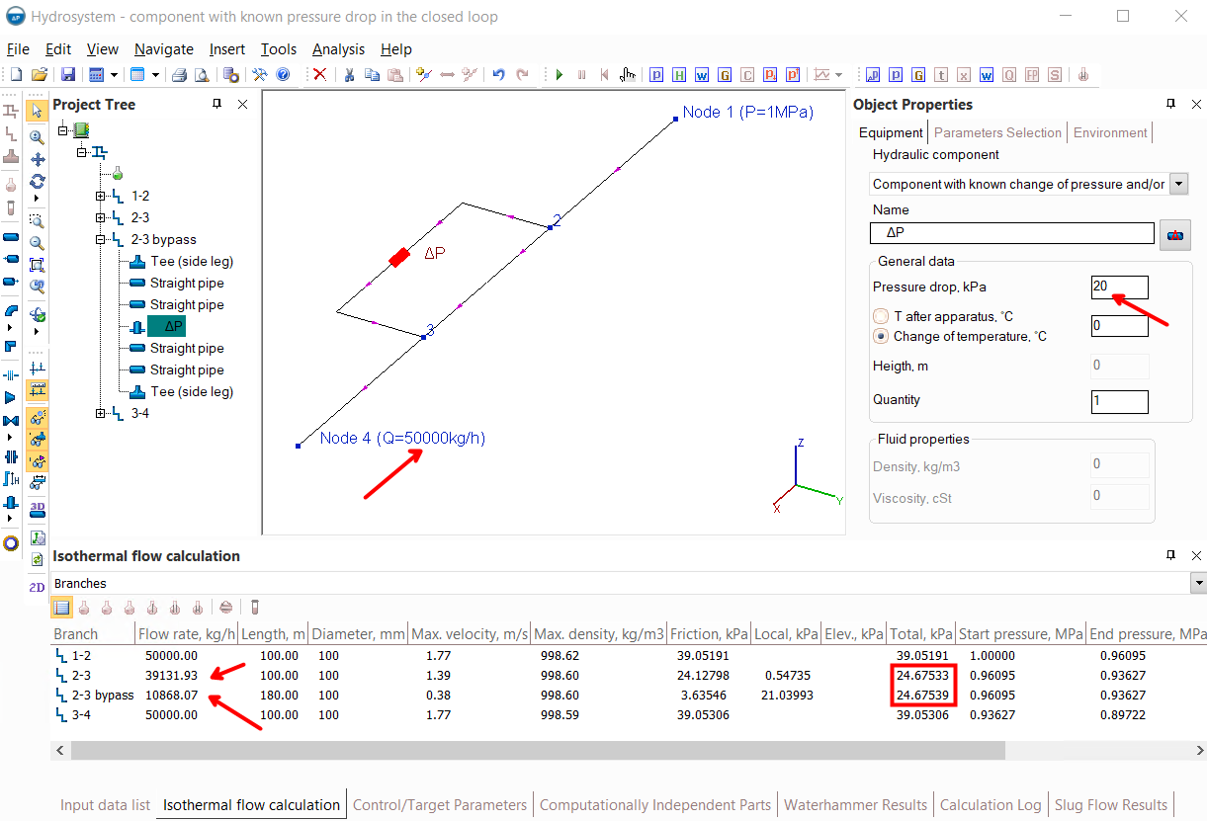Switch to the Calculation Log tab
The height and width of the screenshot is (821, 1207).
[991, 805]
